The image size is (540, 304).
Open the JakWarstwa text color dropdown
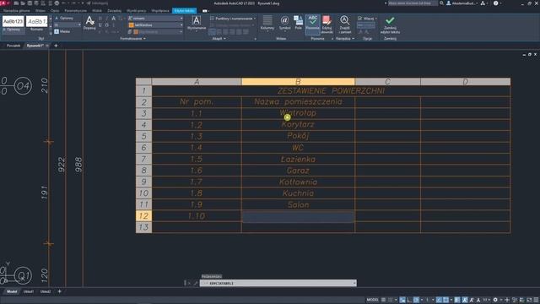pyautogui.click(x=155, y=25)
